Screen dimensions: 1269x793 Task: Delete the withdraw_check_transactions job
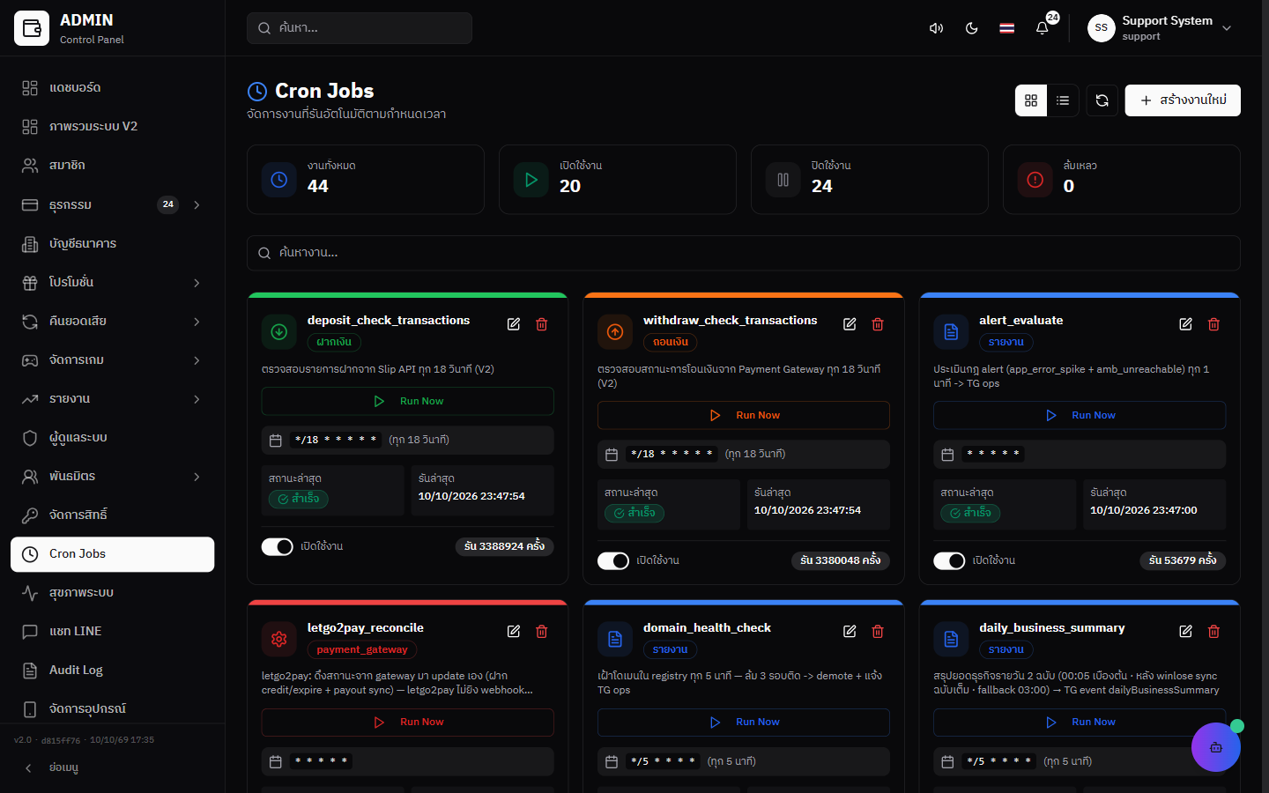tap(878, 324)
